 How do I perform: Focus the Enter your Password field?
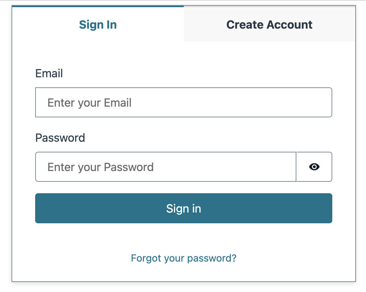[x=166, y=167]
